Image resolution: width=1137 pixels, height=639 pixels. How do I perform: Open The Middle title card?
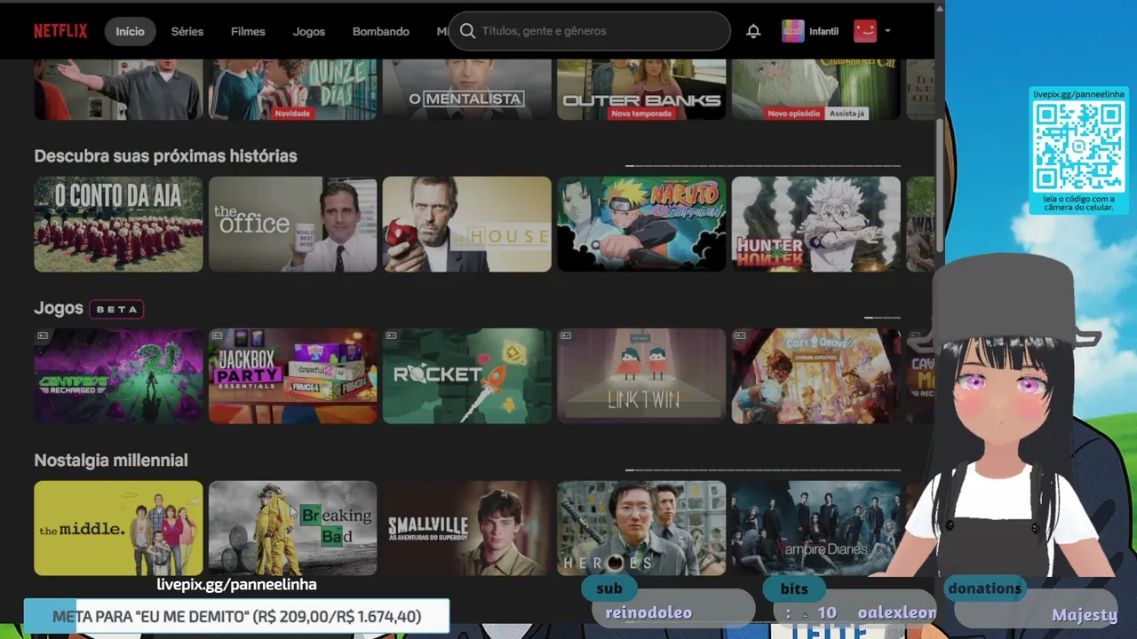(118, 528)
